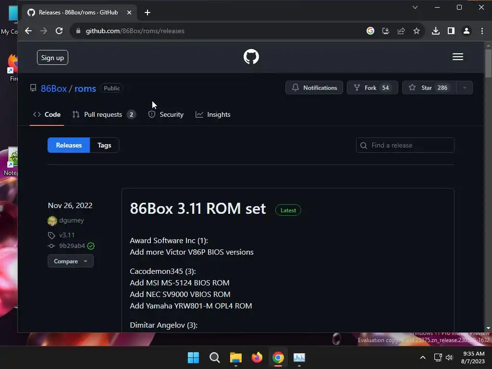Open the Security tab
This screenshot has width=492, height=369.
tap(166, 114)
